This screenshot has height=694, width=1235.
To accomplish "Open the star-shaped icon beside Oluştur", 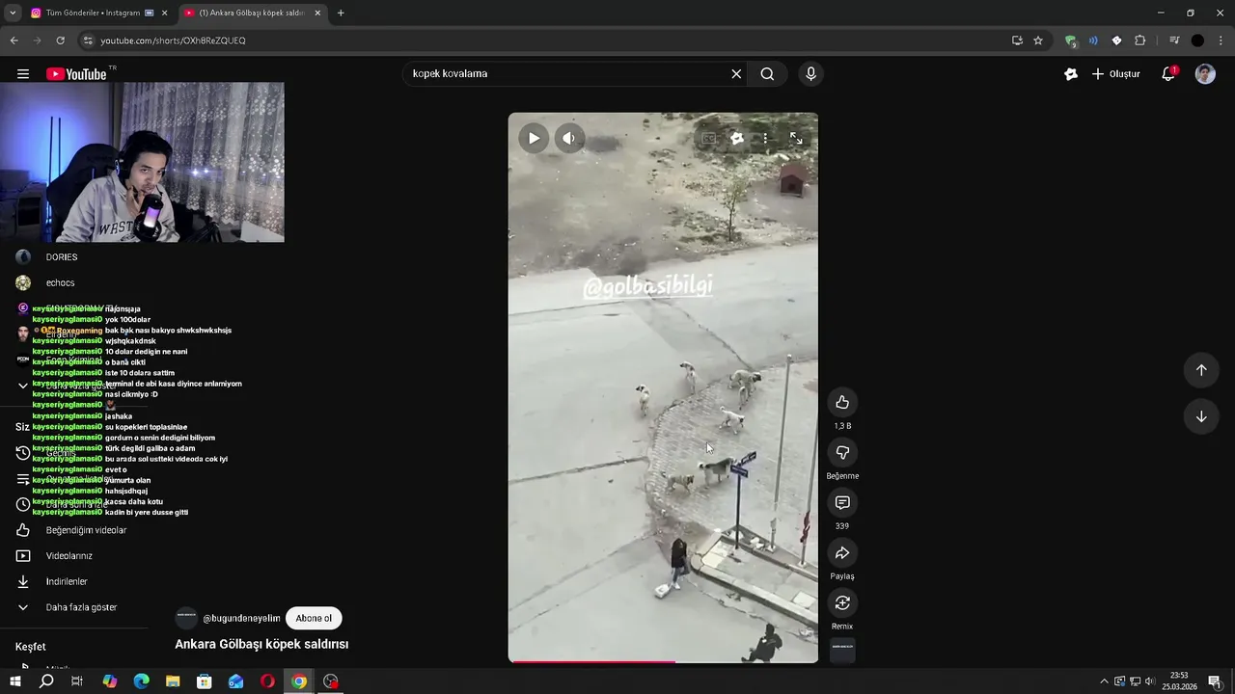I will pos(1070,74).
